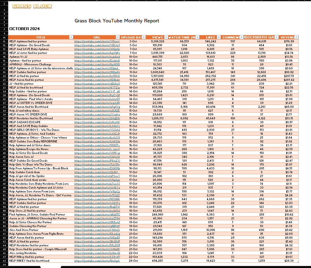Image resolution: width=311 pixels, height=268 pixels.
Task: Open the link in the 'Aphmau Vs JJ' row
Action: (97, 57)
